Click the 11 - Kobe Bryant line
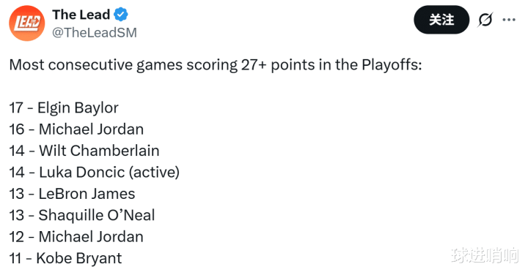The height and width of the screenshot is (275, 528). (65, 259)
